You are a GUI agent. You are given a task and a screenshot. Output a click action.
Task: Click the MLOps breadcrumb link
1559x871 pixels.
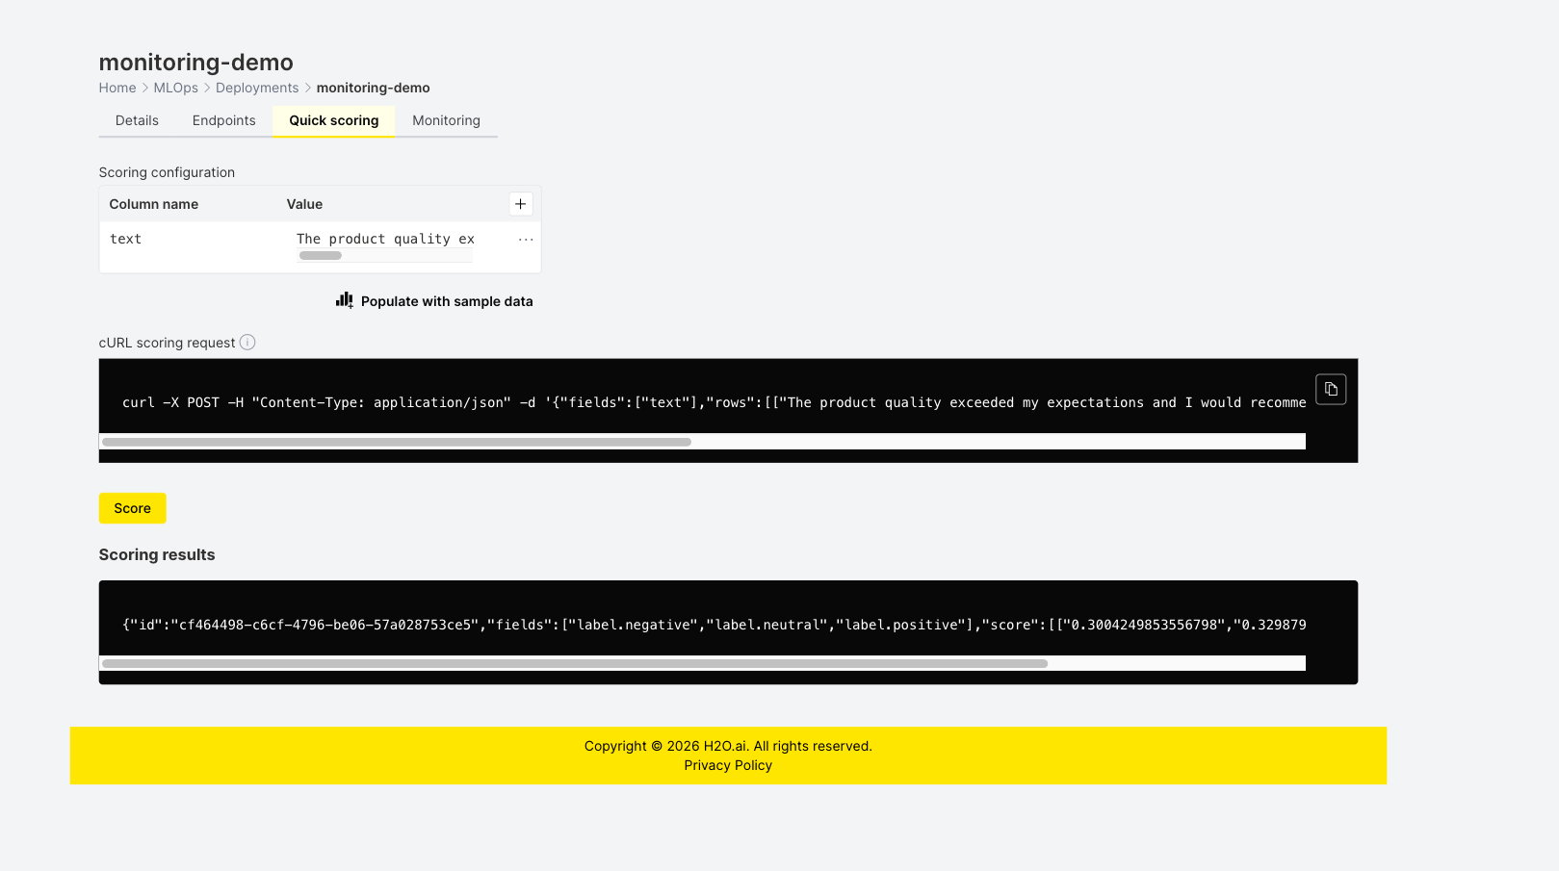[174, 88]
